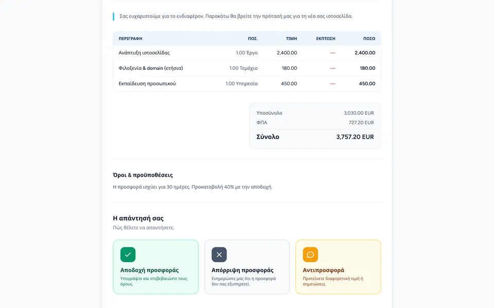Click the quantity 1.00 Τεμάχιο cell
Viewport: 494px width, 308px height.
tap(243, 68)
